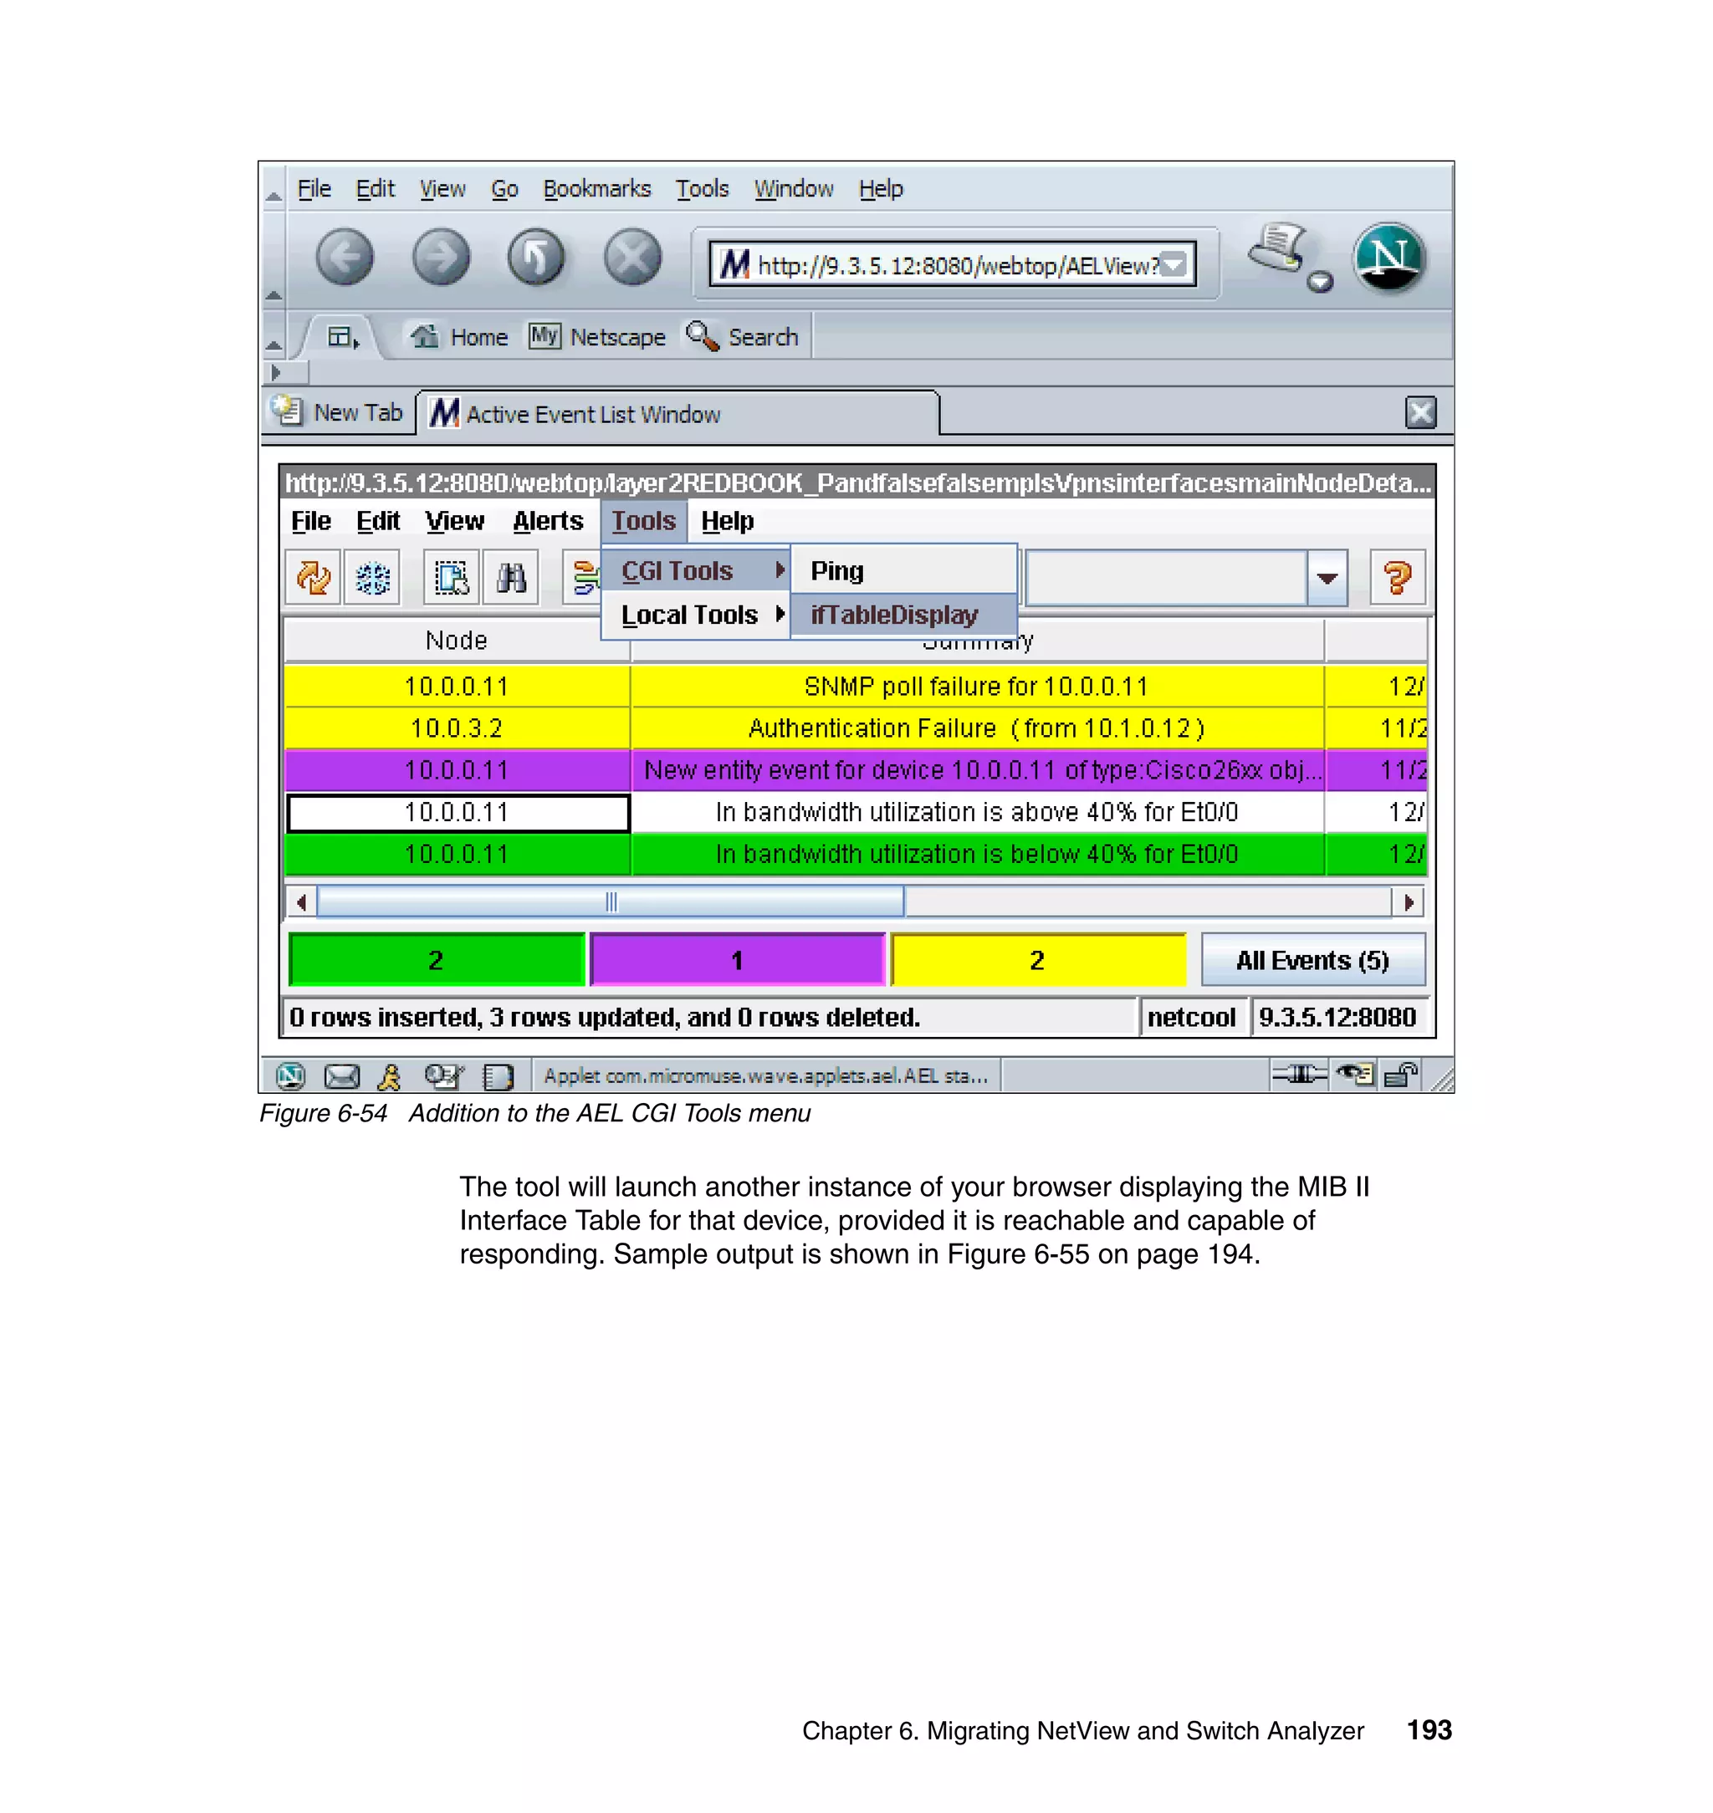Choose ifTableDisplay from CGI Tools
1713x1813 pixels.
tap(903, 615)
